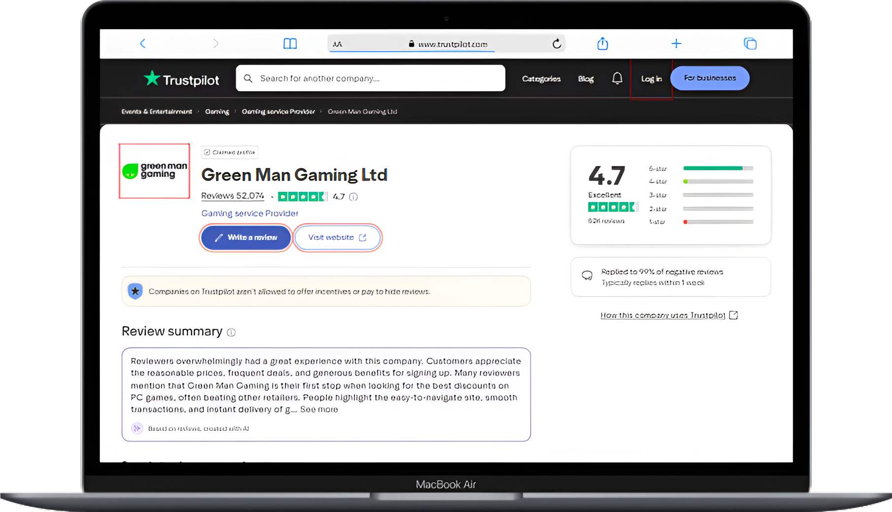
Task: Open the Events & Entertainment breadcrumb
Action: pos(157,112)
